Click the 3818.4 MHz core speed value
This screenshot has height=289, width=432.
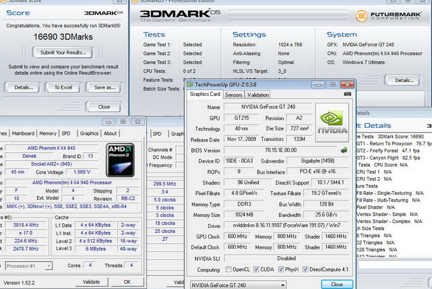pyautogui.click(x=26, y=225)
